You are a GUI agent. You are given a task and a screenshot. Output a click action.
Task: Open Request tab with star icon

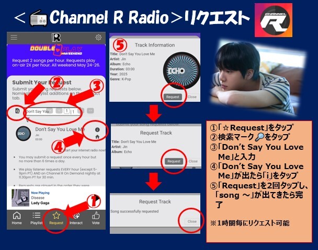point(56,218)
